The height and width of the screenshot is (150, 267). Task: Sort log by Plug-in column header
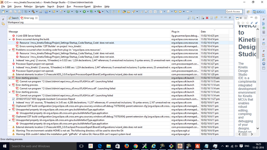coord(185,32)
